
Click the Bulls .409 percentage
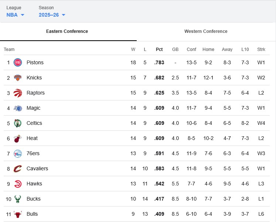pyautogui.click(x=159, y=214)
